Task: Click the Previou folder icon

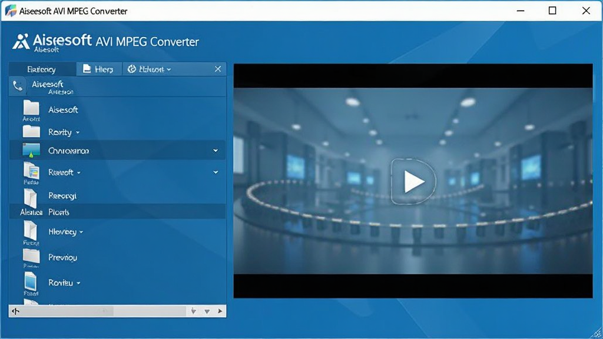Action: point(31,255)
